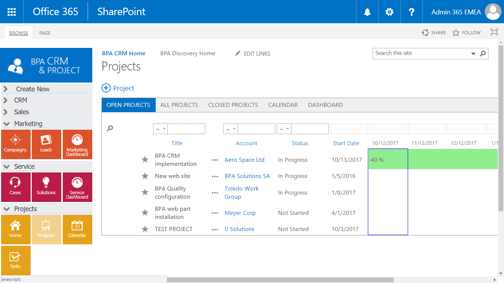504x283 pixels.
Task: Open the Leads tile
Action: 46,144
